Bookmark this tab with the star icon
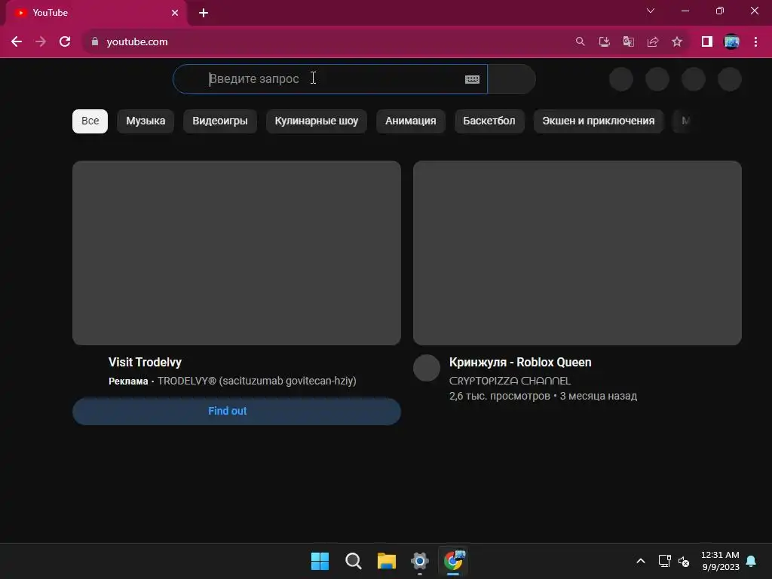The image size is (772, 579). [677, 42]
